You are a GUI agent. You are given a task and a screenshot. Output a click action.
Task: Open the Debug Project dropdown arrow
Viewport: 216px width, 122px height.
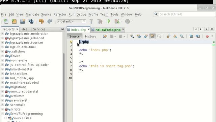pos(121,21)
